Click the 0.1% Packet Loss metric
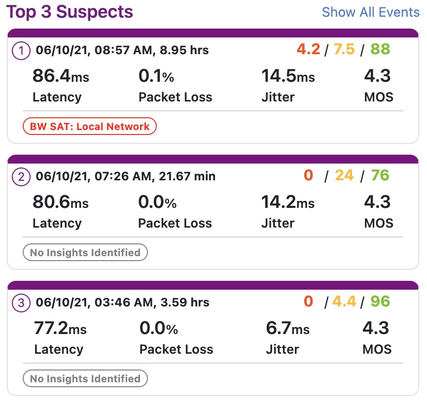Image resolution: width=427 pixels, height=403 pixels. [156, 76]
